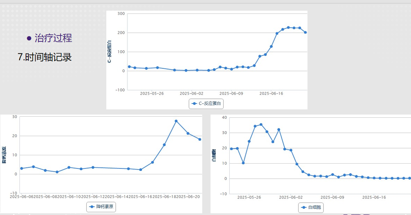This screenshot has width=411, height=215.
Task: Toggle the 白细胞 legend series
Action: (x=311, y=208)
